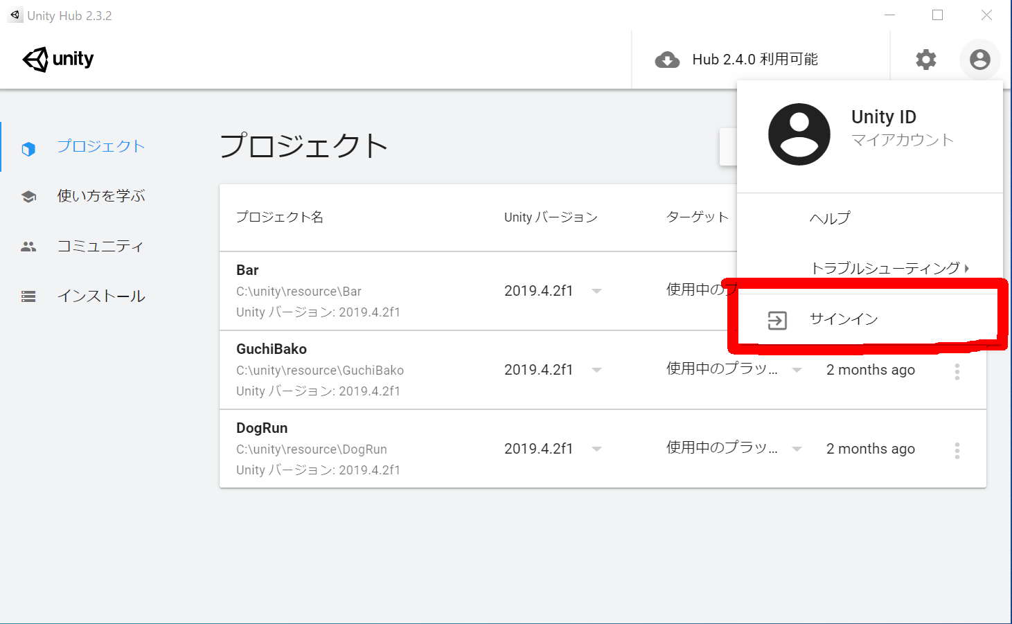Screen dimensions: 1012x624
Task: Open Unity version dropdown for DogRun
Action: (596, 449)
